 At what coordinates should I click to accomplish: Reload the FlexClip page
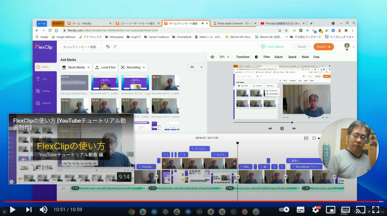tap(50, 30)
